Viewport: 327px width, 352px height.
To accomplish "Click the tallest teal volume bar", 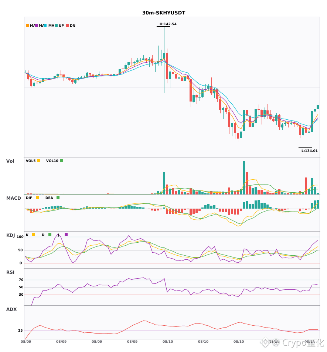I will pyautogui.click(x=244, y=177).
